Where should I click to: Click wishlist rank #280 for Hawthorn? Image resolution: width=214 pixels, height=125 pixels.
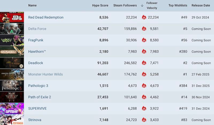tap(183, 52)
